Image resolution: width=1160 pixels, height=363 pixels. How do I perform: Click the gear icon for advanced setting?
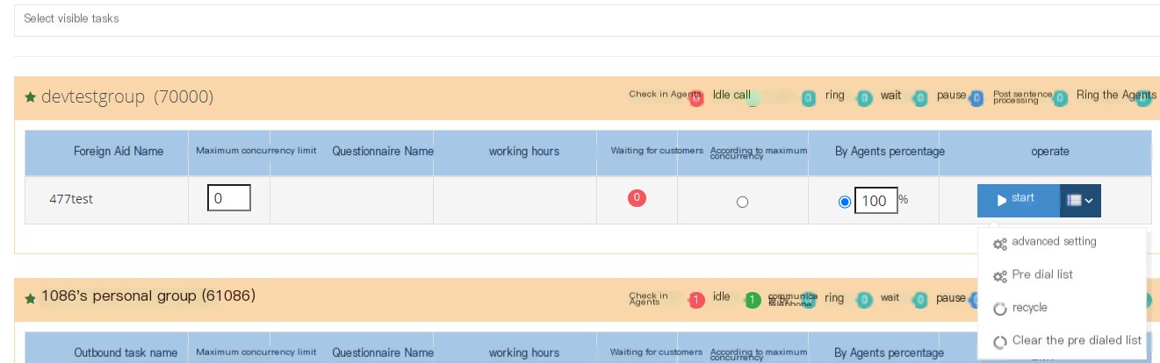tap(999, 243)
